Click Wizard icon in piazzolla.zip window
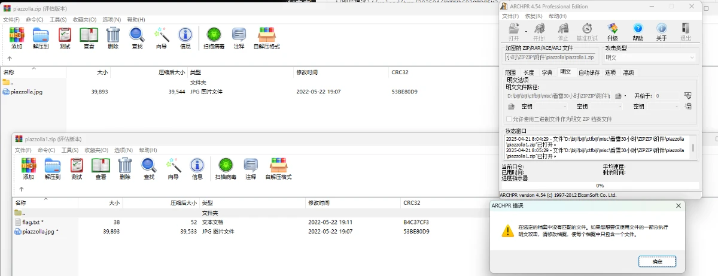This screenshot has width=718, height=276. point(162,34)
